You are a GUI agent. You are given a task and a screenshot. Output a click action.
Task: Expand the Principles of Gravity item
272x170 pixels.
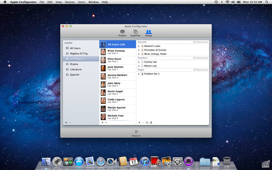click(139, 50)
